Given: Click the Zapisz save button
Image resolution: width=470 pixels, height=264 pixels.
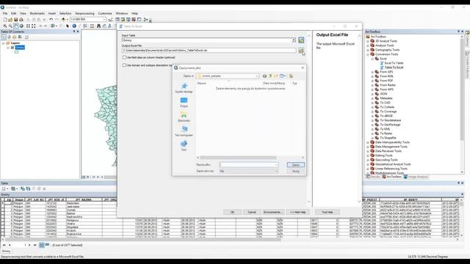Looking at the screenshot, I should [295, 164].
